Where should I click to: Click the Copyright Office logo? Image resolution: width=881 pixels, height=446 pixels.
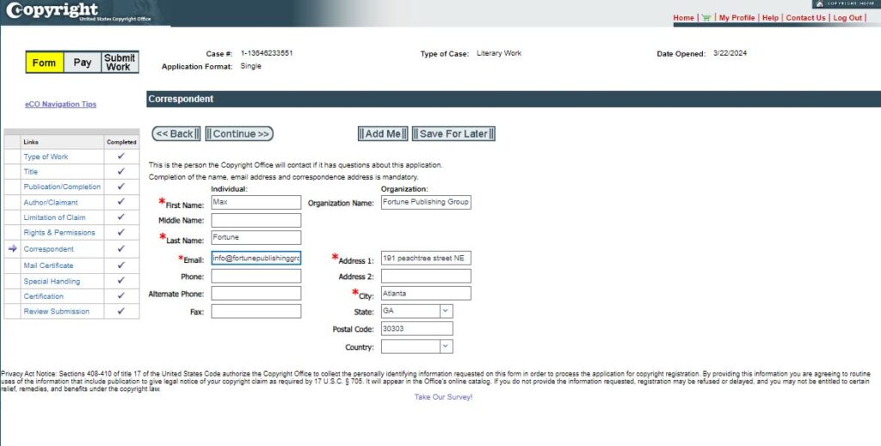coord(78,12)
